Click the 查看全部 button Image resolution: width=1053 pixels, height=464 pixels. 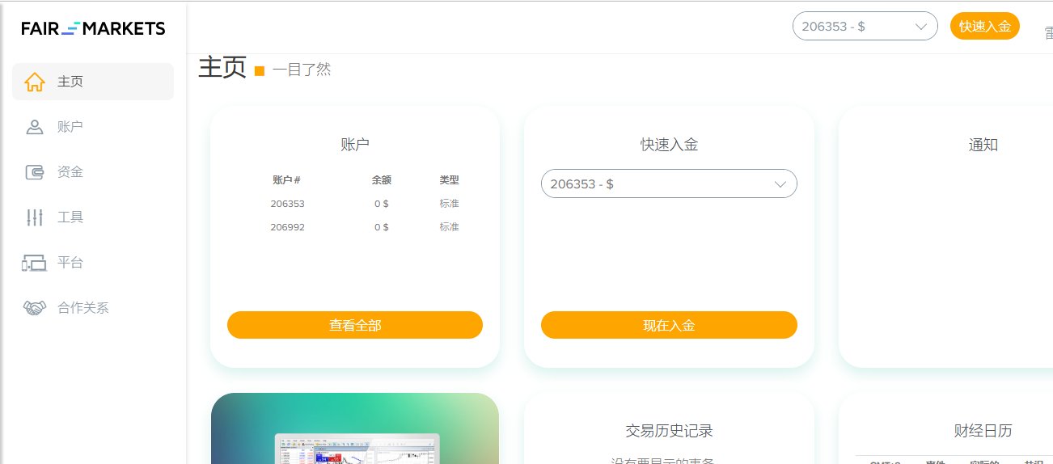tap(355, 325)
